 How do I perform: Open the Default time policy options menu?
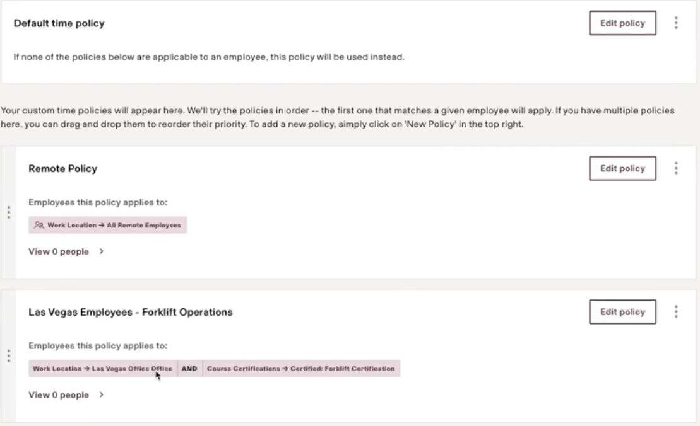point(676,23)
